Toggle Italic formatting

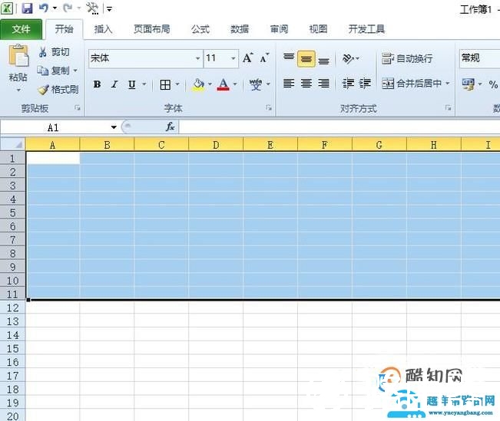click(x=114, y=84)
